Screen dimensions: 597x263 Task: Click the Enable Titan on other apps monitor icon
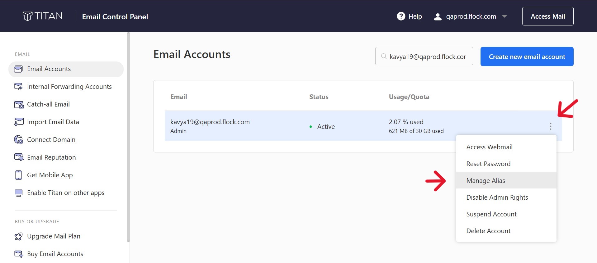(19, 193)
